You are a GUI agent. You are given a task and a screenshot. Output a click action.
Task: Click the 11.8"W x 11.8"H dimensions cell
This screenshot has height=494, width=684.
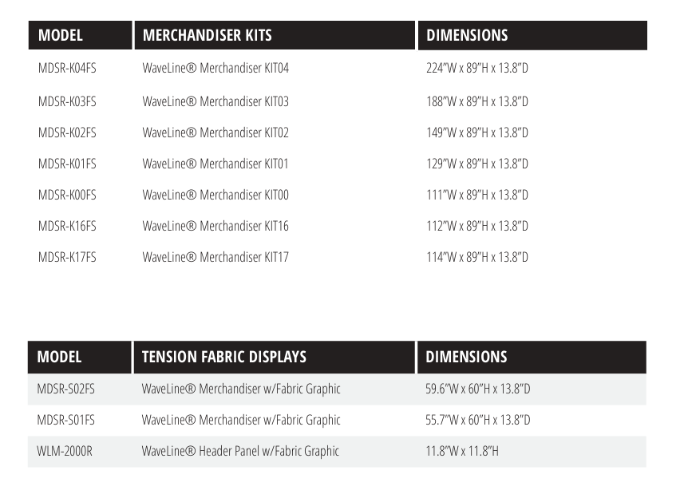(462, 451)
